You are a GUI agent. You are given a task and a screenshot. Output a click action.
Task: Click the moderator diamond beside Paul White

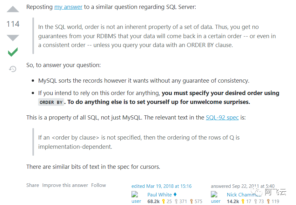[x=175, y=195]
